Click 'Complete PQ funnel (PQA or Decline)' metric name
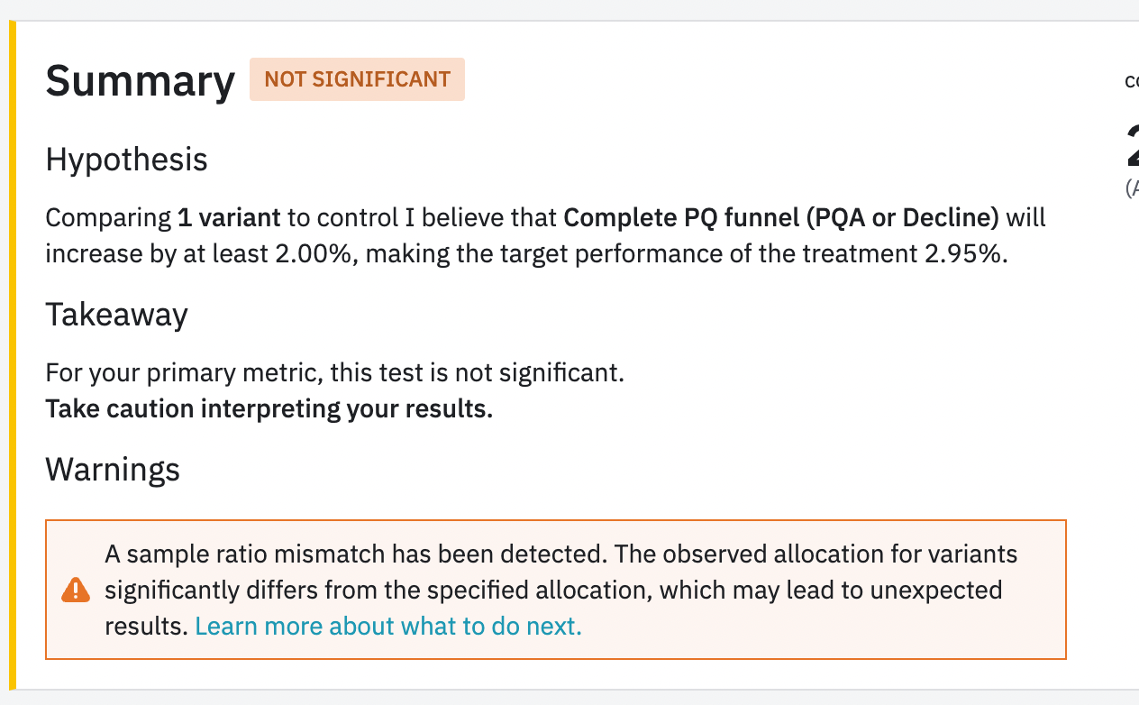Image resolution: width=1139 pixels, height=705 pixels. tap(781, 218)
